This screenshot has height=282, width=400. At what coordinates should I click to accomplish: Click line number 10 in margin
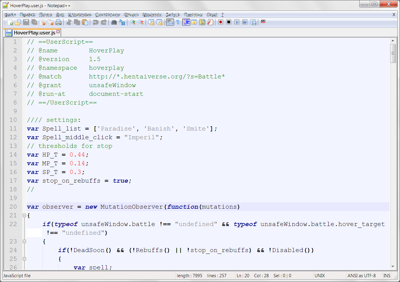[x=13, y=120]
